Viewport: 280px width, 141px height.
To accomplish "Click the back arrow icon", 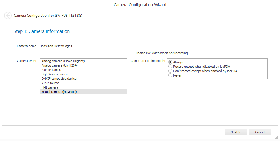I will point(8,16).
